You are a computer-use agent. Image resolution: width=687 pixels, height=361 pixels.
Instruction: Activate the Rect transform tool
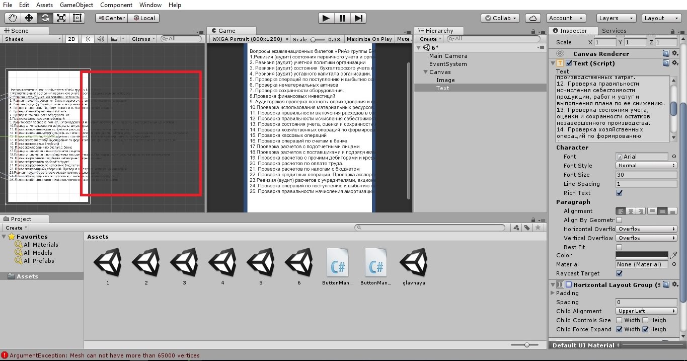point(77,18)
